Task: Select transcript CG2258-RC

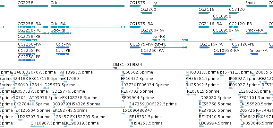Action: [x=29, y=30]
